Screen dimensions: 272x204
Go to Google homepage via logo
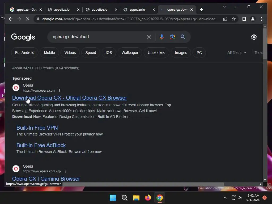(x=23, y=37)
